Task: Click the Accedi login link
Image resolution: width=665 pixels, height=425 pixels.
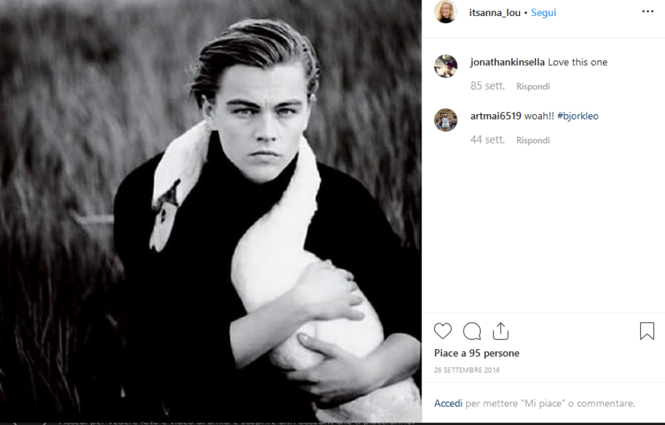Action: (x=448, y=403)
